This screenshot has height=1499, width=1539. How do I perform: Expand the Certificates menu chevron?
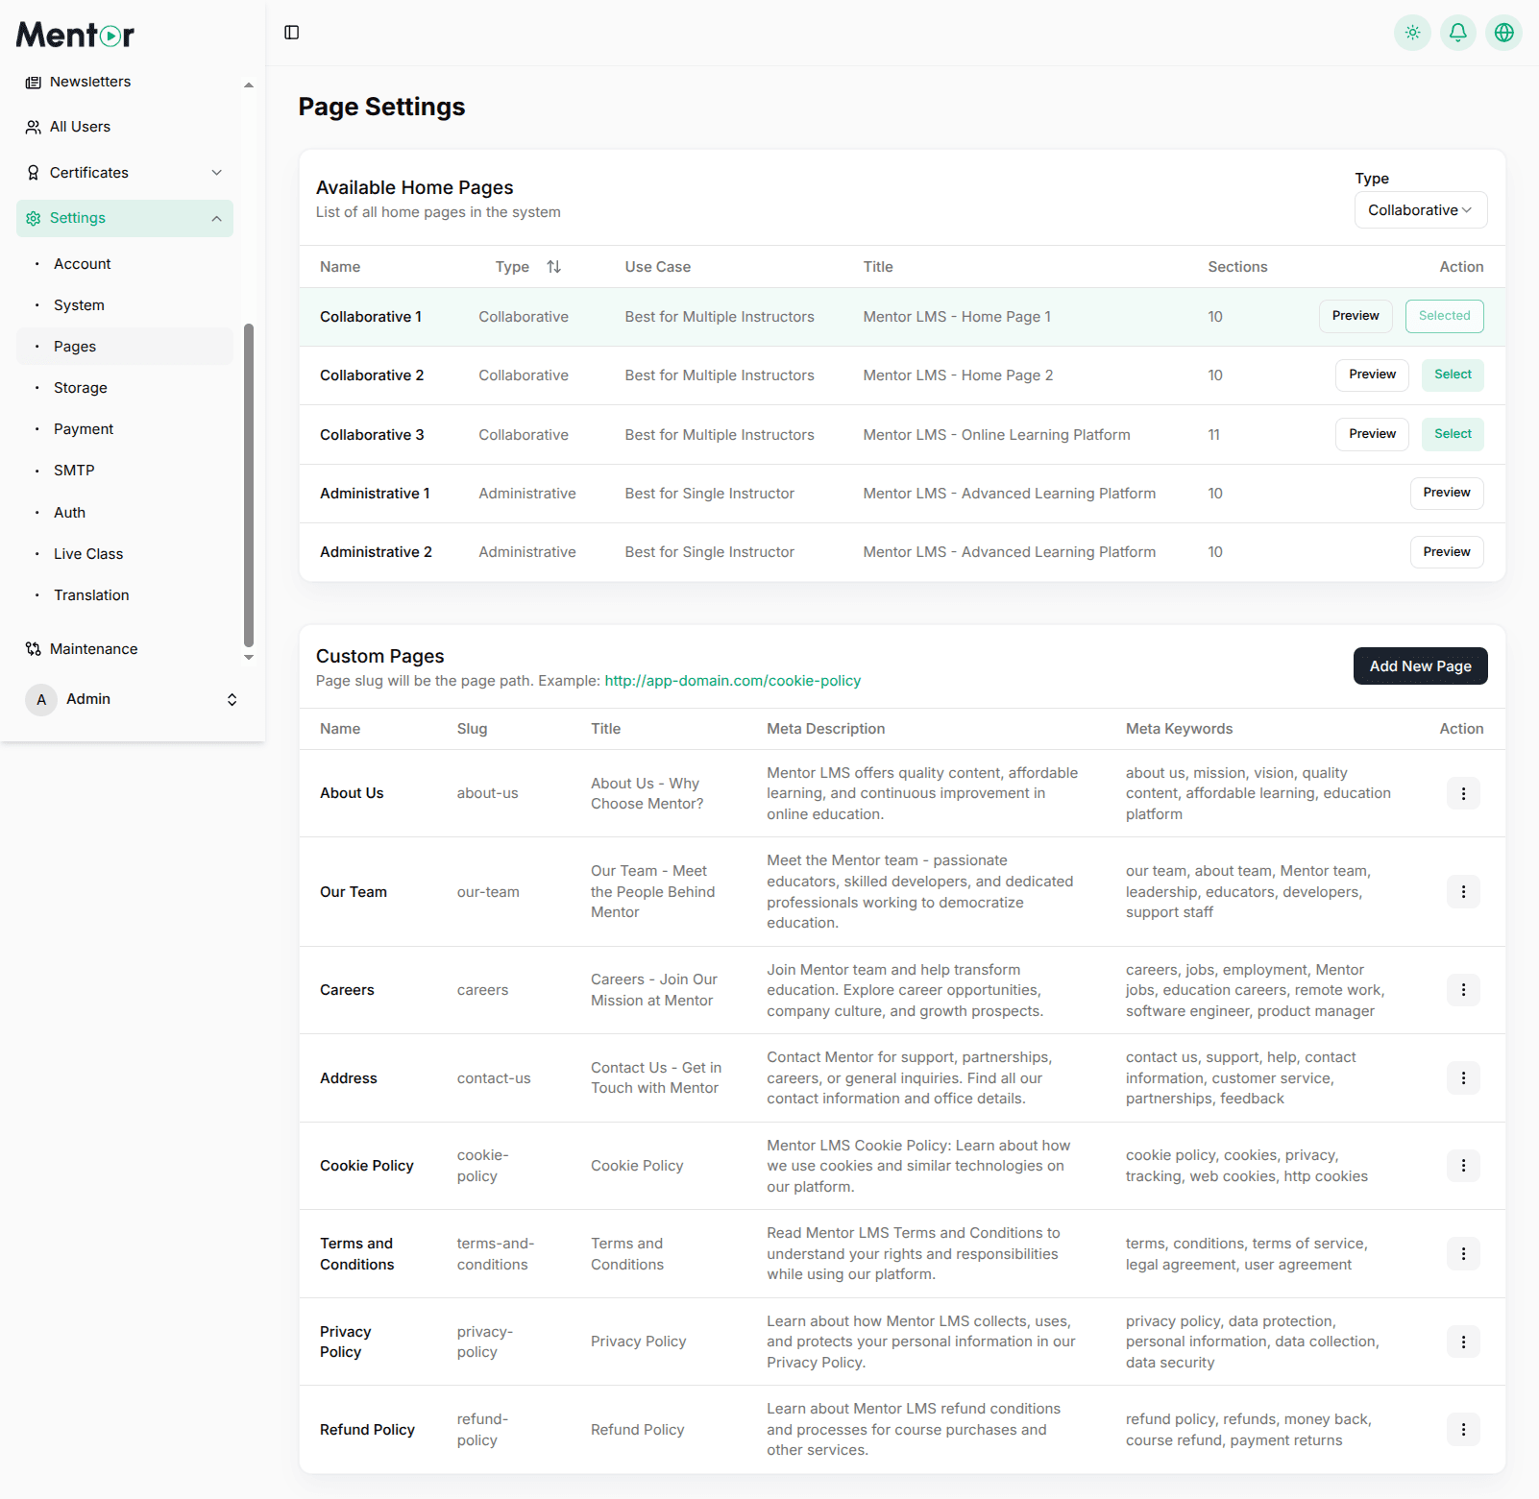pyautogui.click(x=217, y=172)
